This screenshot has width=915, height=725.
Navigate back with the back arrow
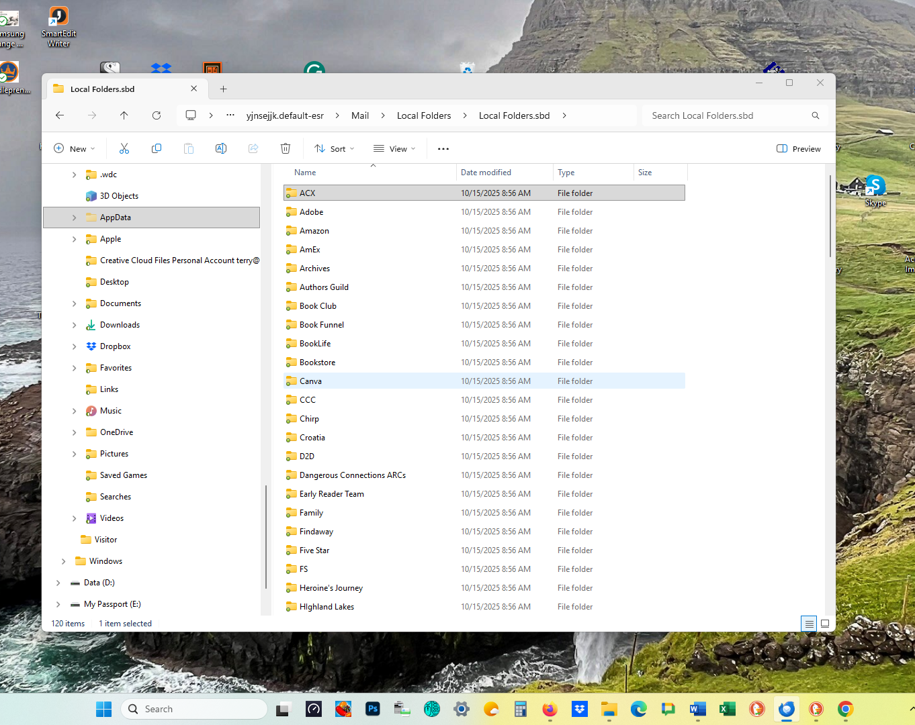(60, 115)
